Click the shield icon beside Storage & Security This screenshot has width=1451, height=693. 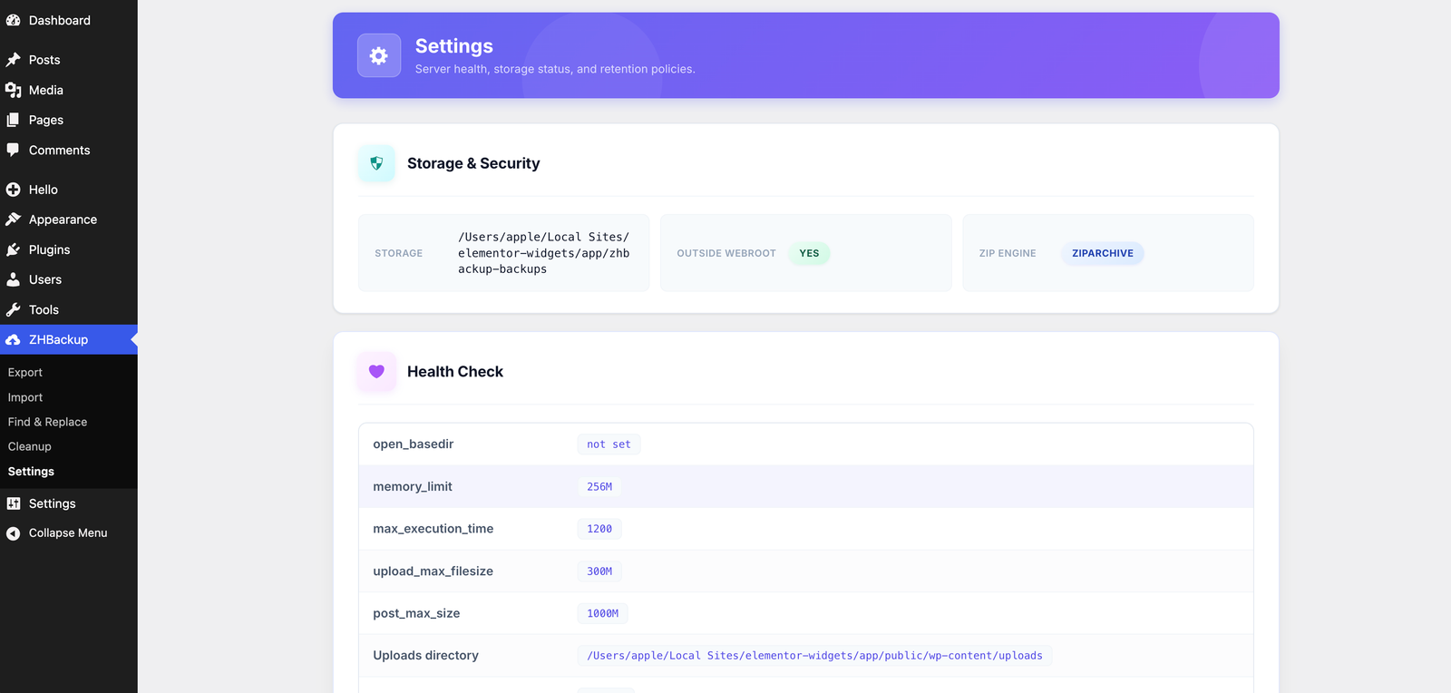pos(376,163)
